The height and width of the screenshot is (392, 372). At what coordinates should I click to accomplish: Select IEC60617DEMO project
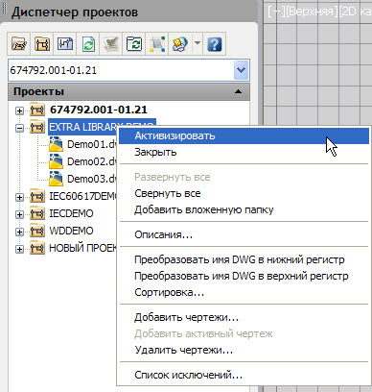(x=83, y=196)
